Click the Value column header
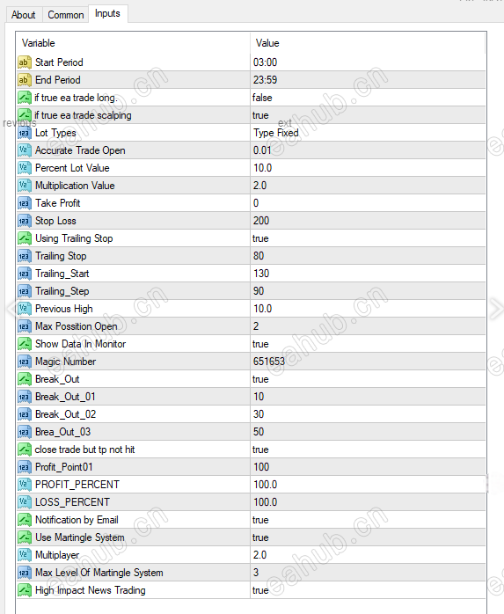The height and width of the screenshot is (614, 504). click(x=267, y=43)
